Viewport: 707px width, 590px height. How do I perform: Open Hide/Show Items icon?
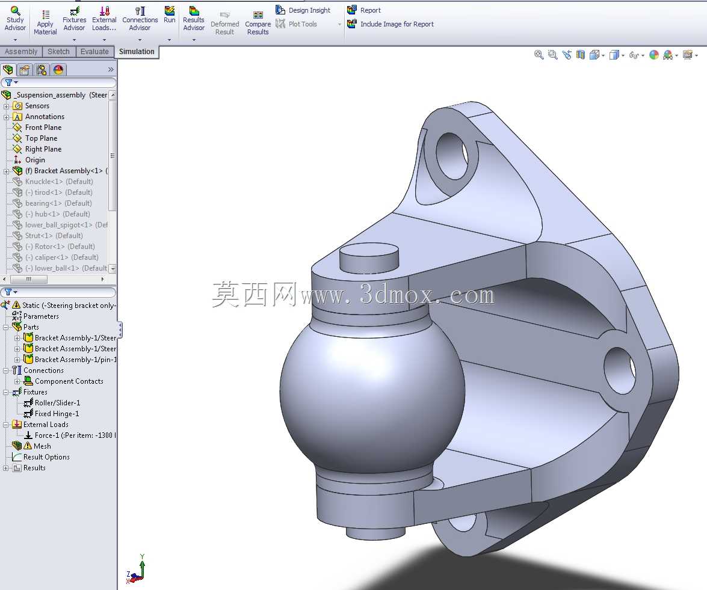(634, 55)
